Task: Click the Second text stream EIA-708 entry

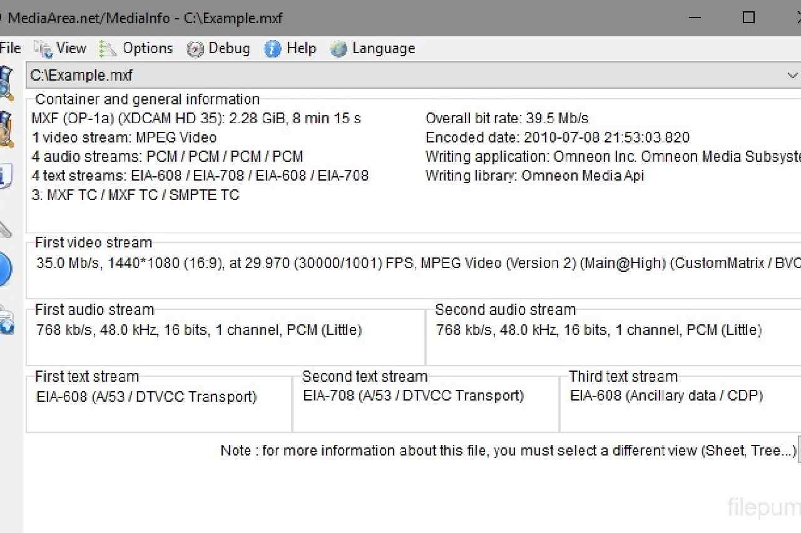Action: [x=414, y=396]
